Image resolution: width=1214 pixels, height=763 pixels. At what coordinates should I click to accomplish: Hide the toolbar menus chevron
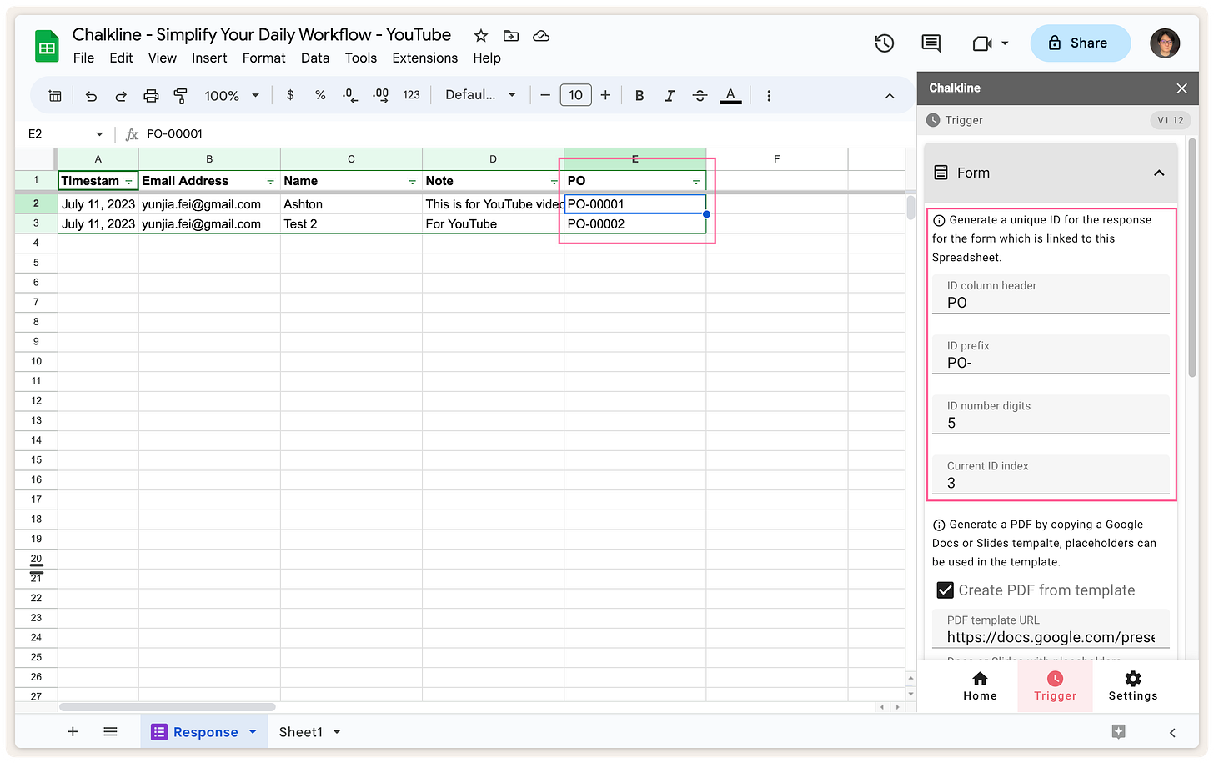coord(890,96)
